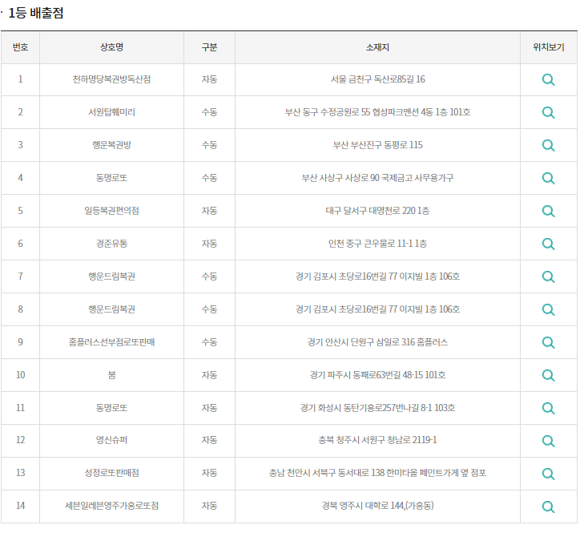Select the 1등 배출점 section title
The height and width of the screenshot is (533, 584).
pyautogui.click(x=36, y=13)
